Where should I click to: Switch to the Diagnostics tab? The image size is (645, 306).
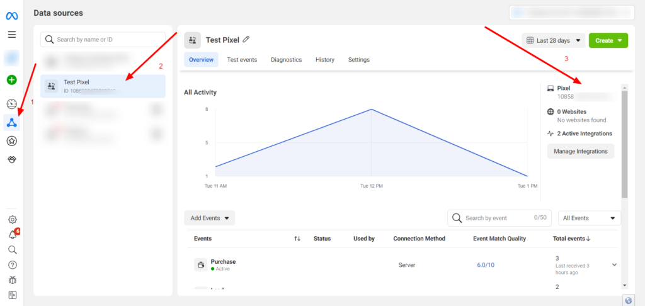286,60
